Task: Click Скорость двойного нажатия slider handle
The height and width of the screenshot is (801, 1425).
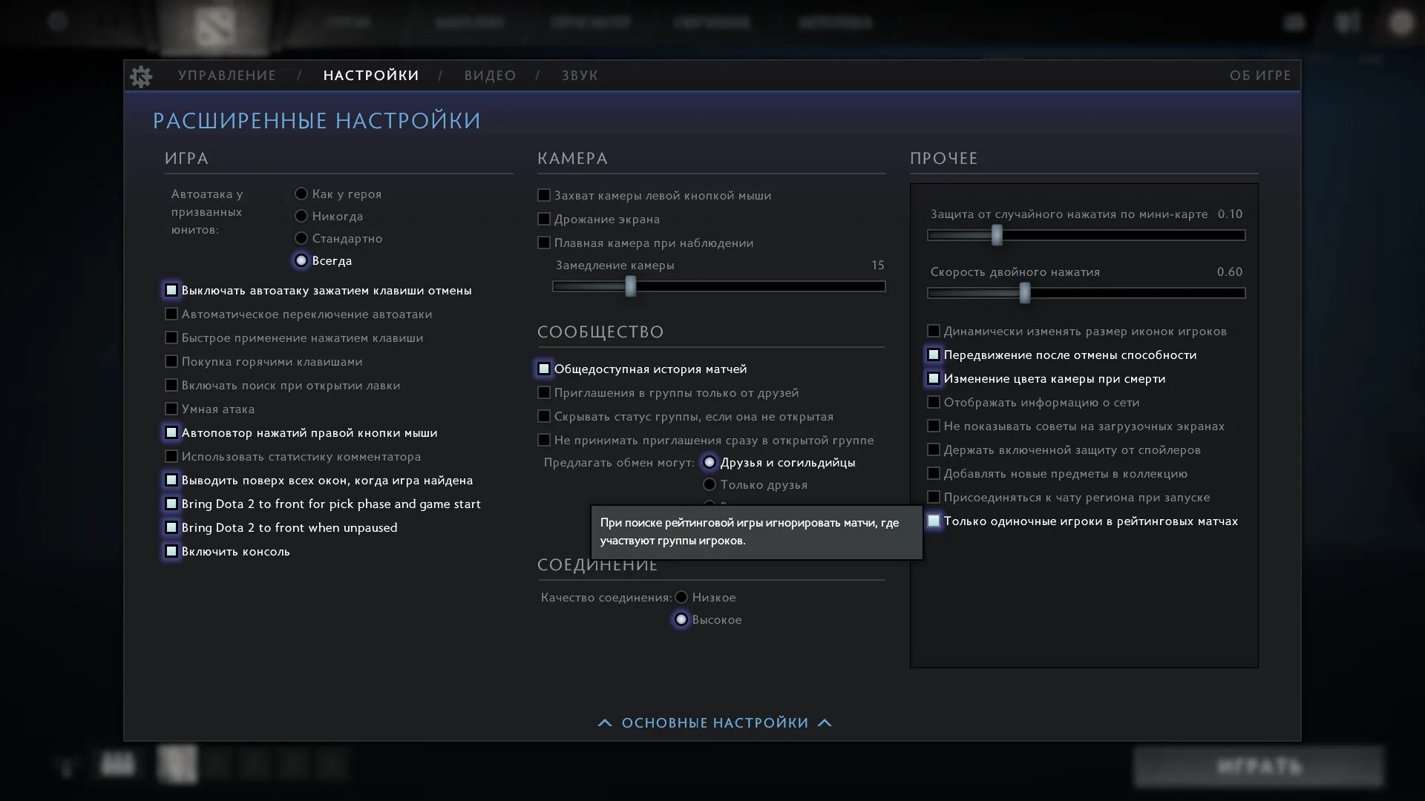Action: click(1024, 293)
